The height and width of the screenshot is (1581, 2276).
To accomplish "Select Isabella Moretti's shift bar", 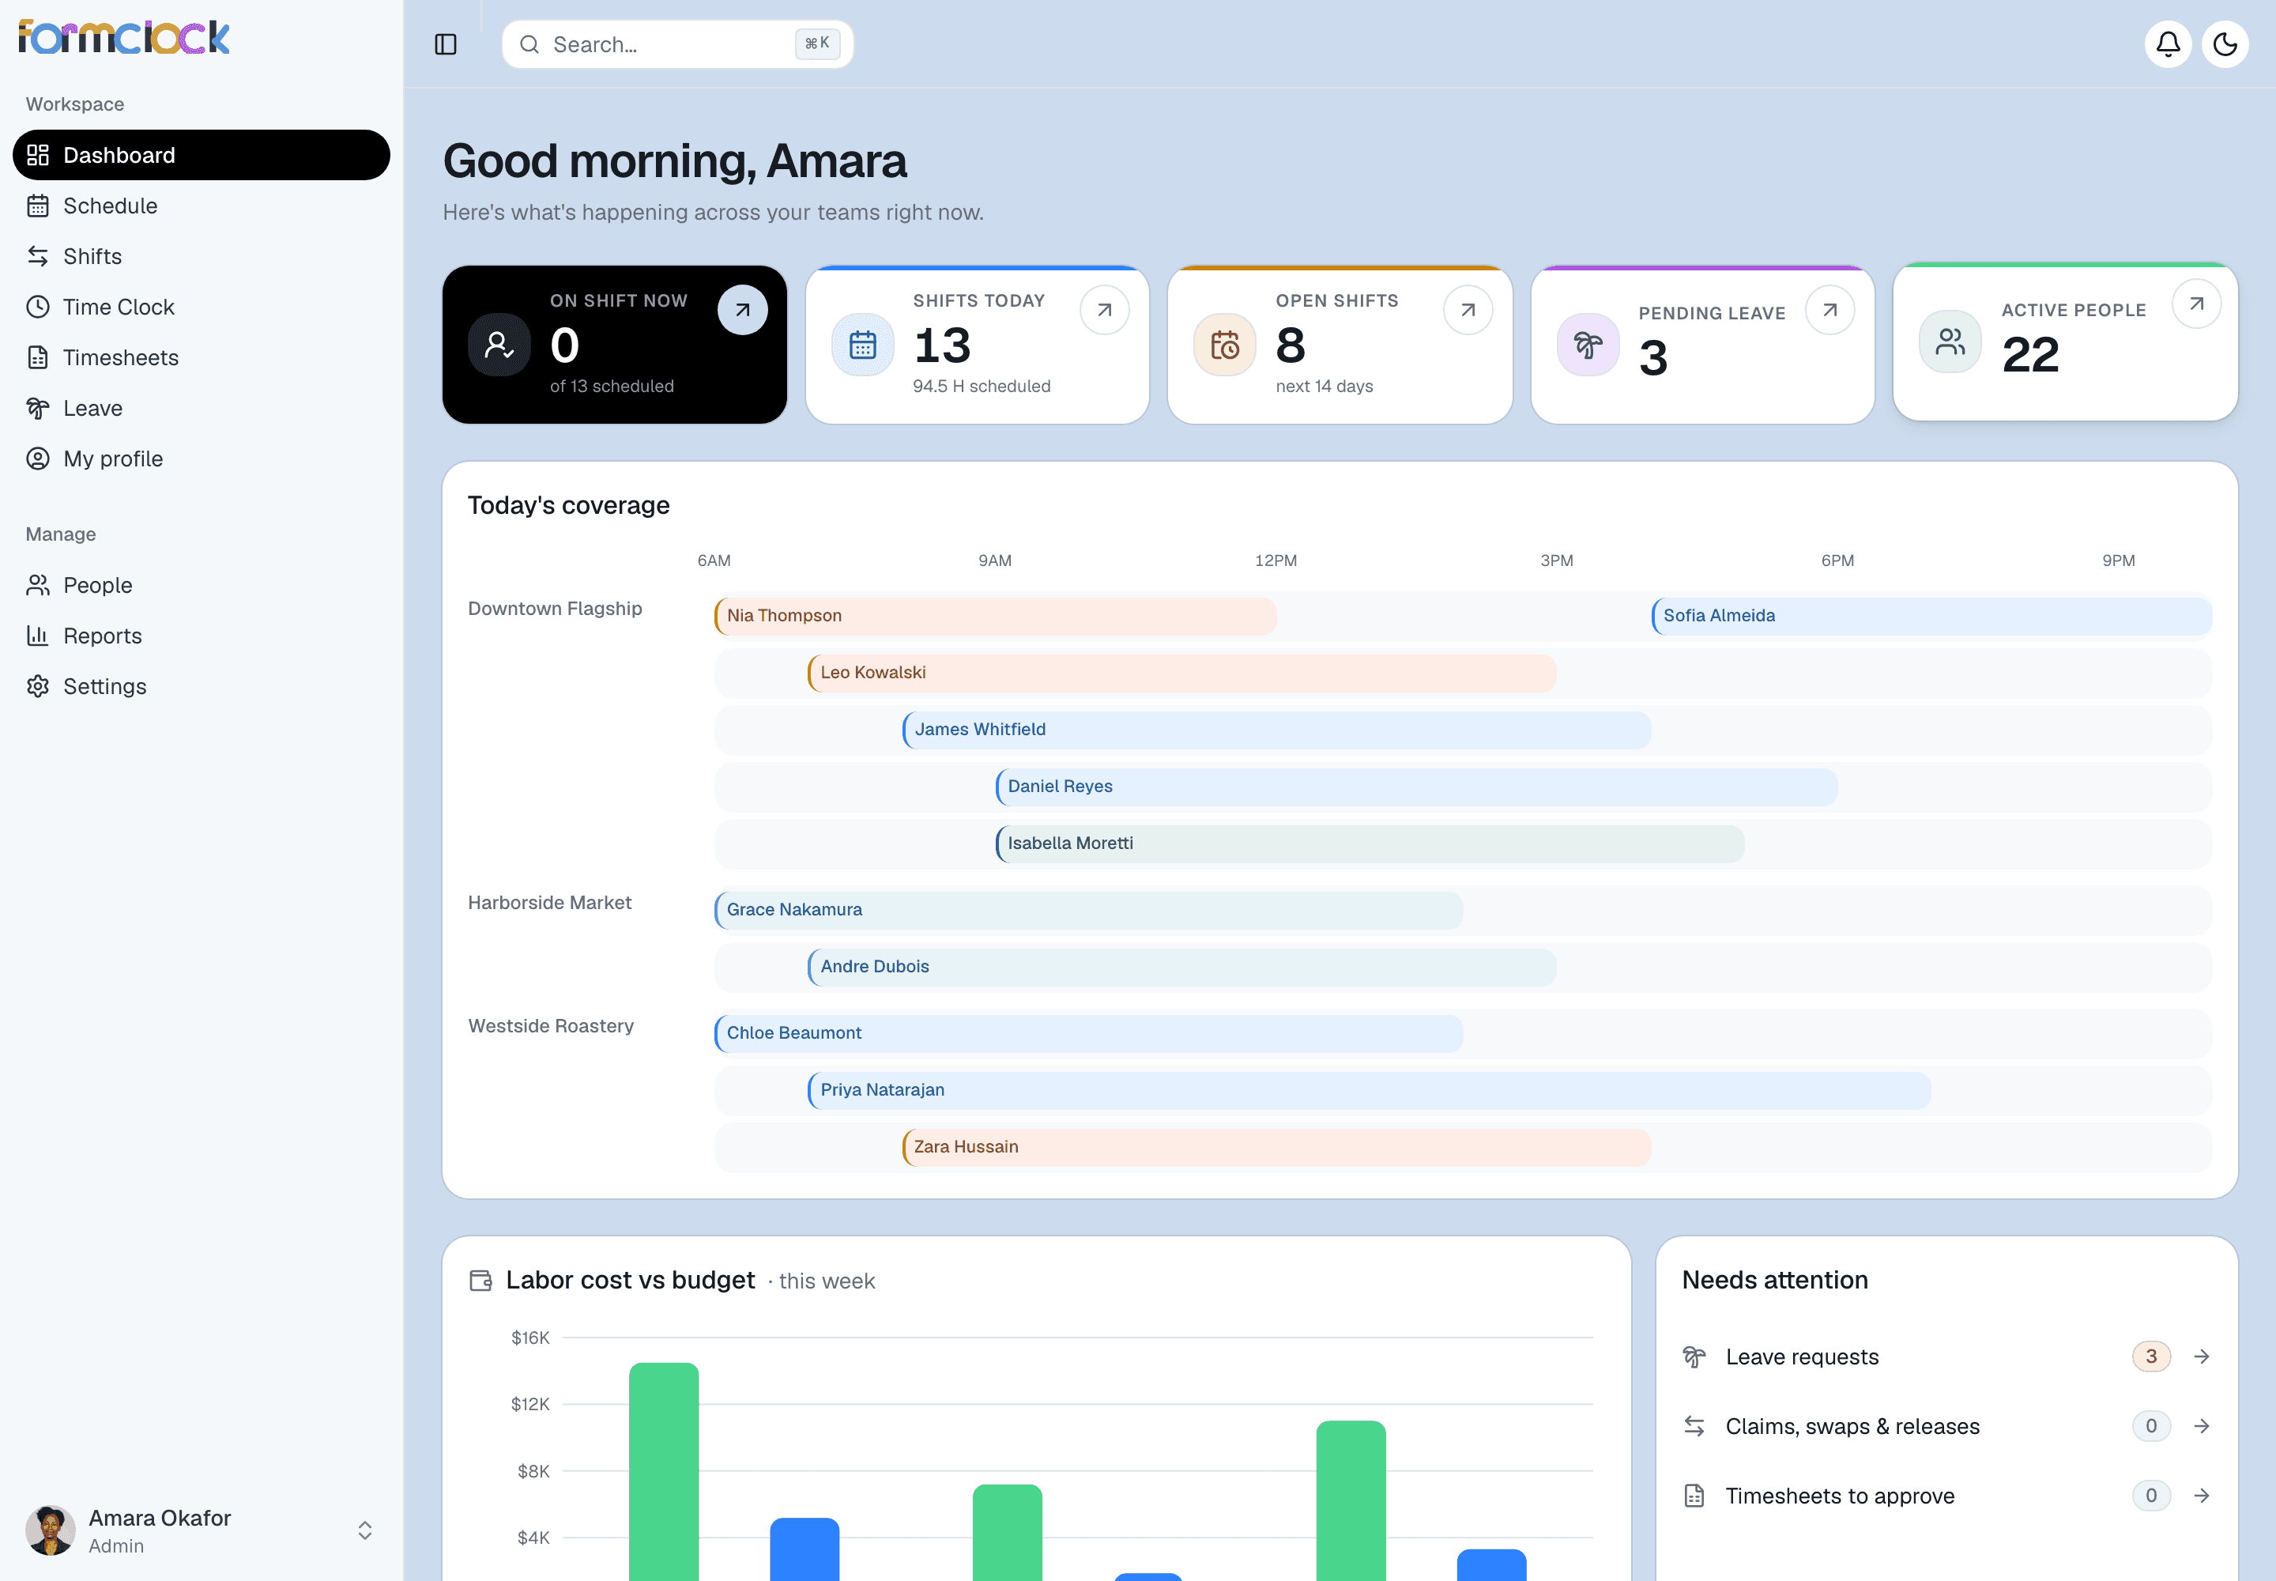I will click(1370, 844).
